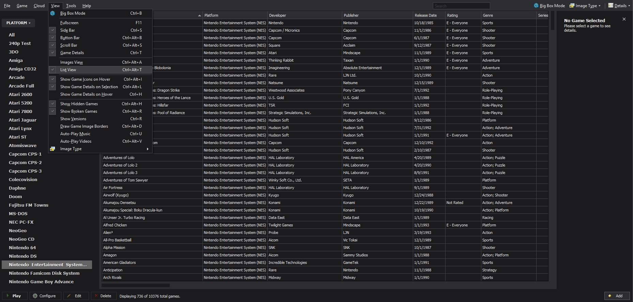Toggle Show Game Icons on Hover
This screenshot has height=302, width=633.
(x=101, y=79)
